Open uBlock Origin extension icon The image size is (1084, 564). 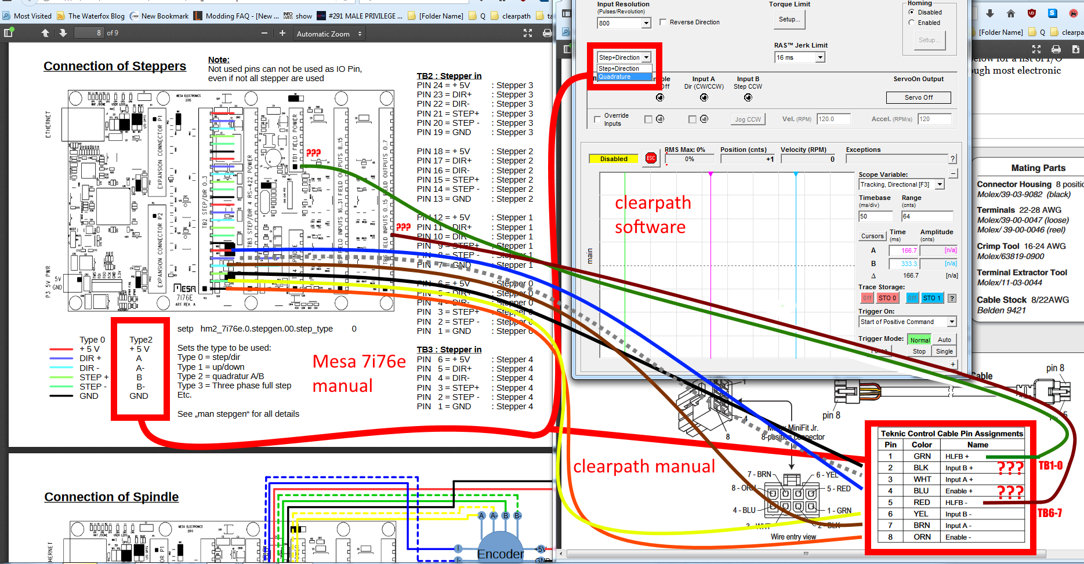1032,13
